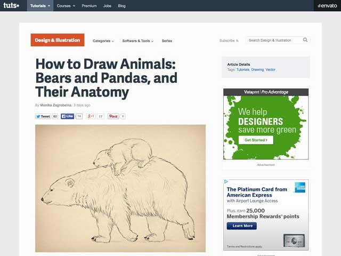Click the Google +1 button

pyautogui.click(x=91, y=116)
